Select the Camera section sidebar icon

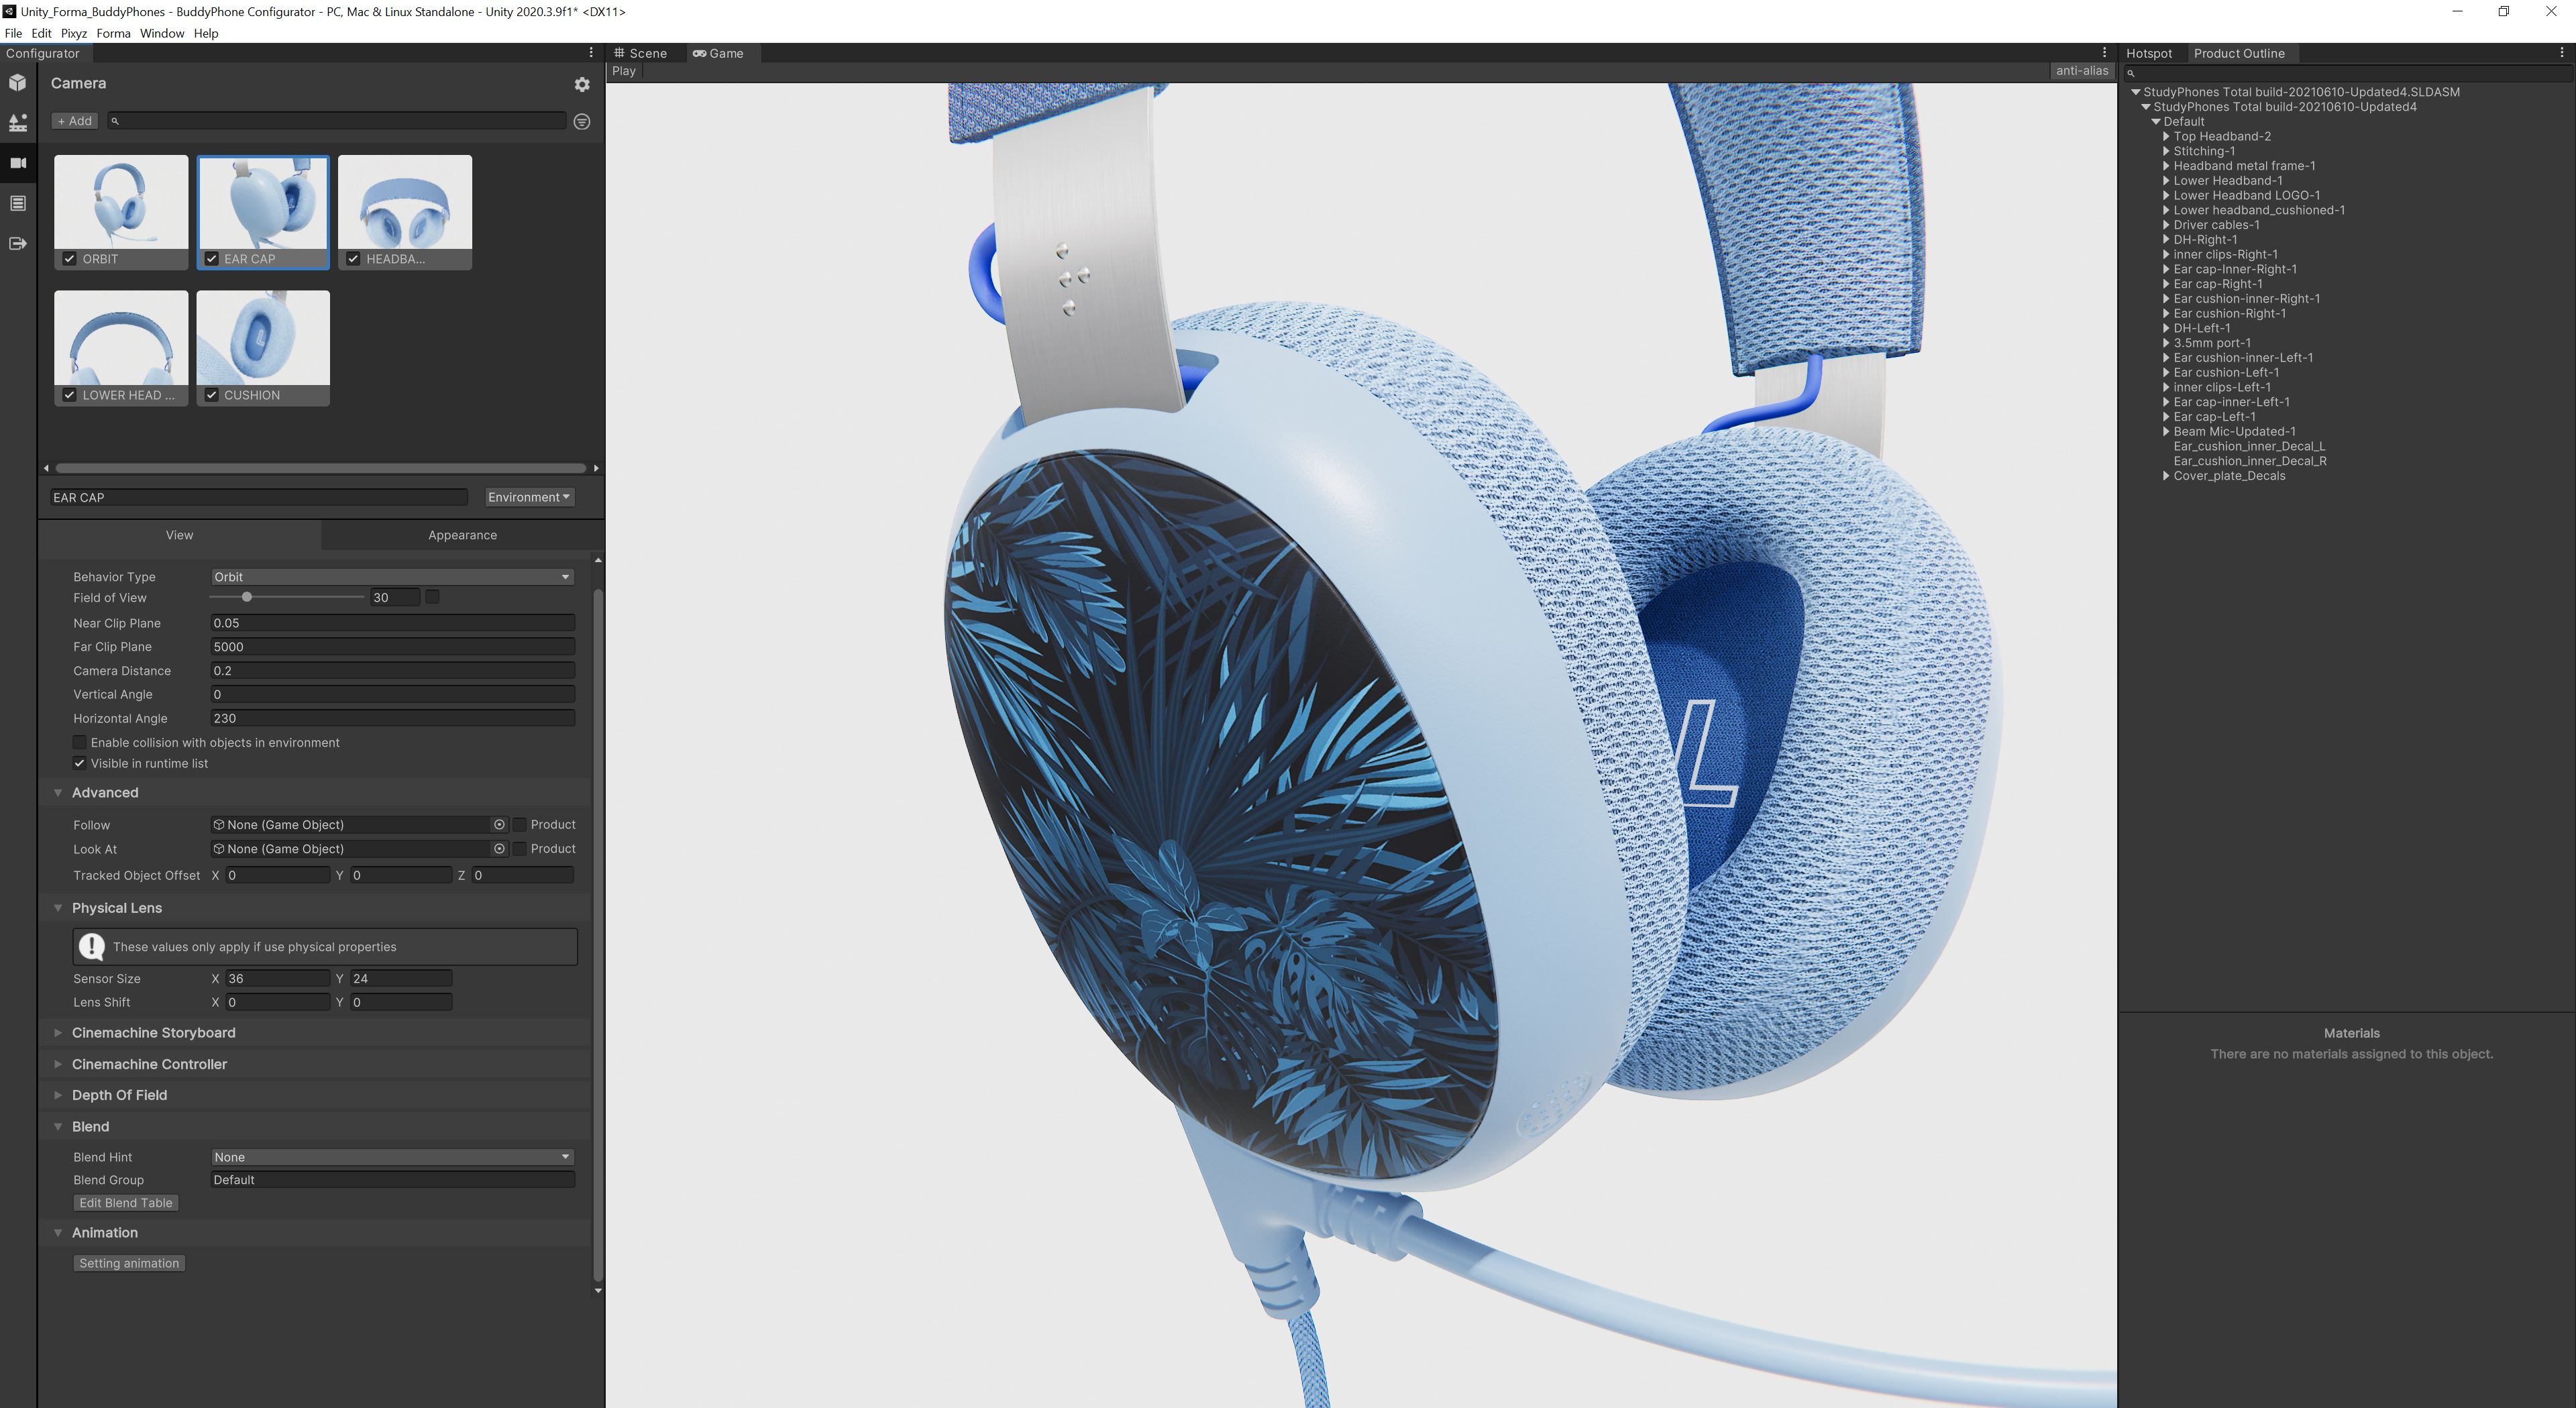[x=18, y=163]
